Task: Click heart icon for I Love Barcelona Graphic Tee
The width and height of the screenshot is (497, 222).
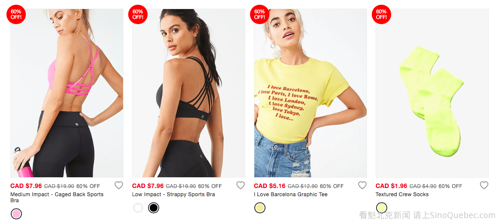Action: 362,185
